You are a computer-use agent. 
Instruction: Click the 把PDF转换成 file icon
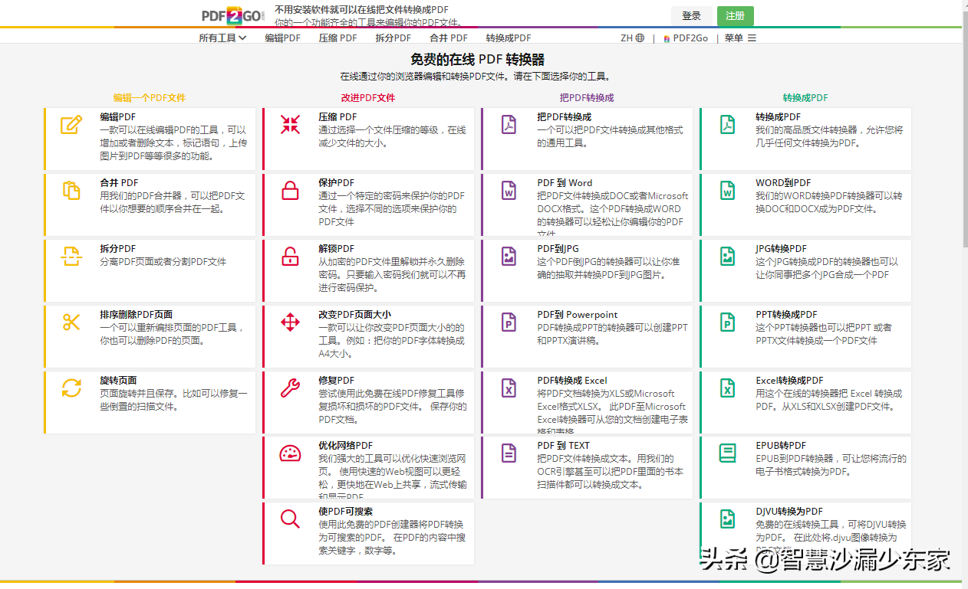tap(509, 125)
